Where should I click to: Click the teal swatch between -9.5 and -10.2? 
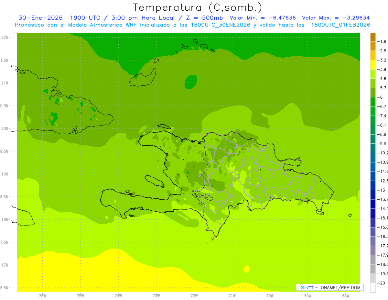(x=373, y=148)
